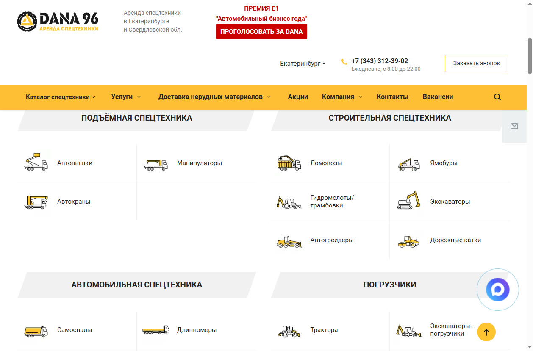Click the phone handset icon

(x=344, y=61)
